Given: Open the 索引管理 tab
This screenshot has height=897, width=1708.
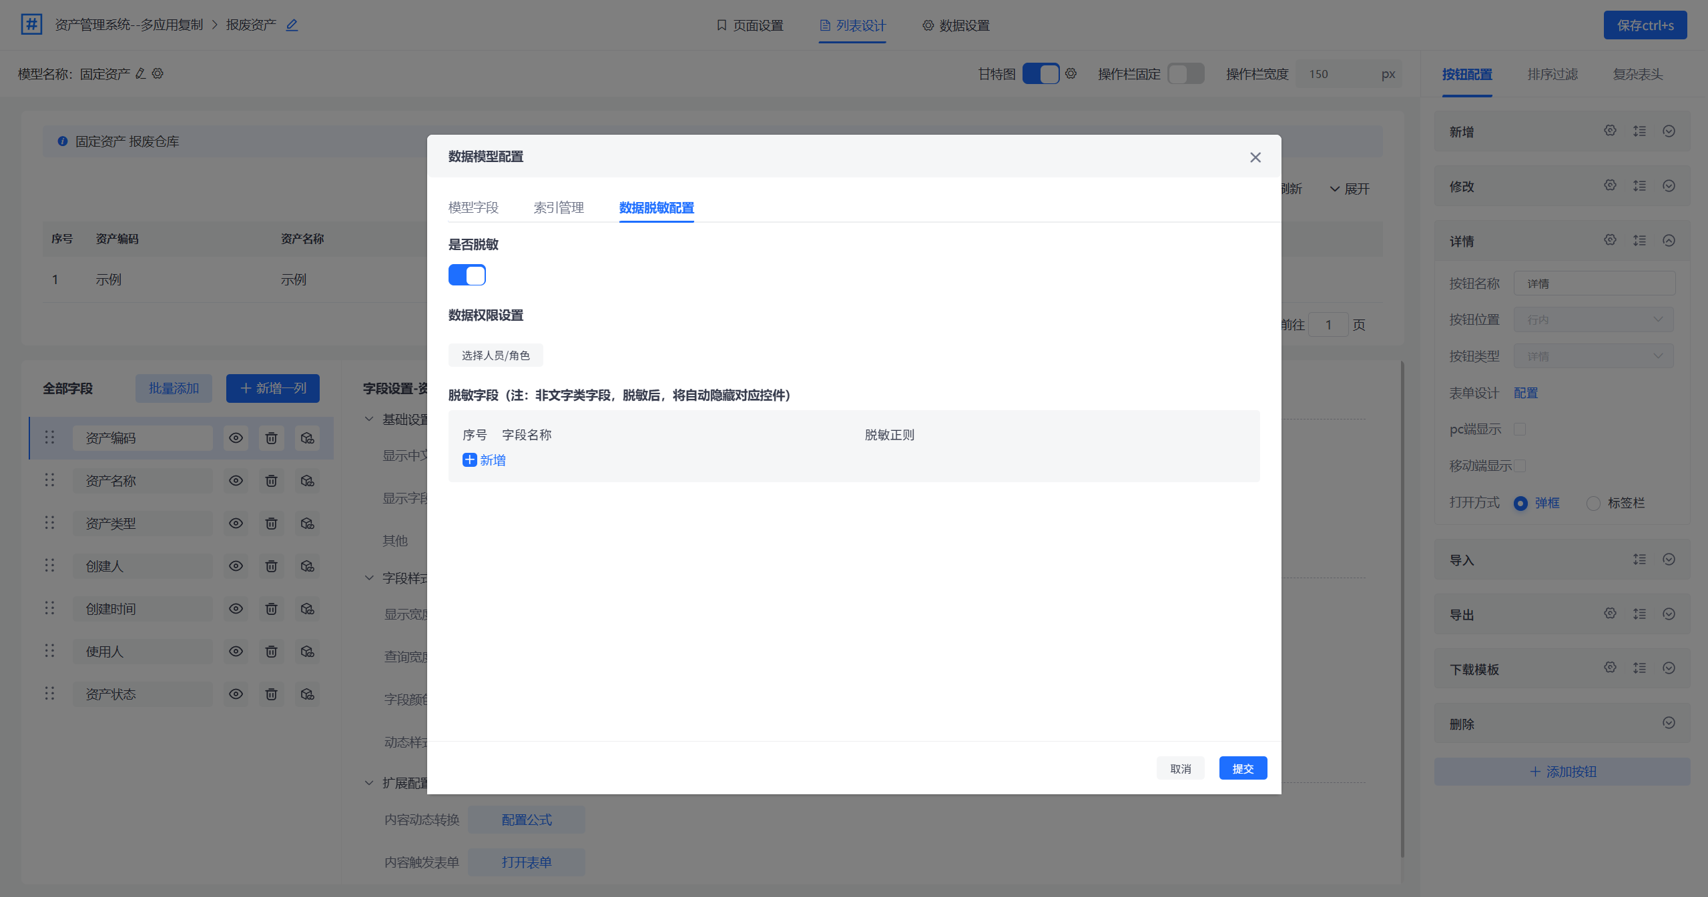Looking at the screenshot, I should click(x=559, y=207).
